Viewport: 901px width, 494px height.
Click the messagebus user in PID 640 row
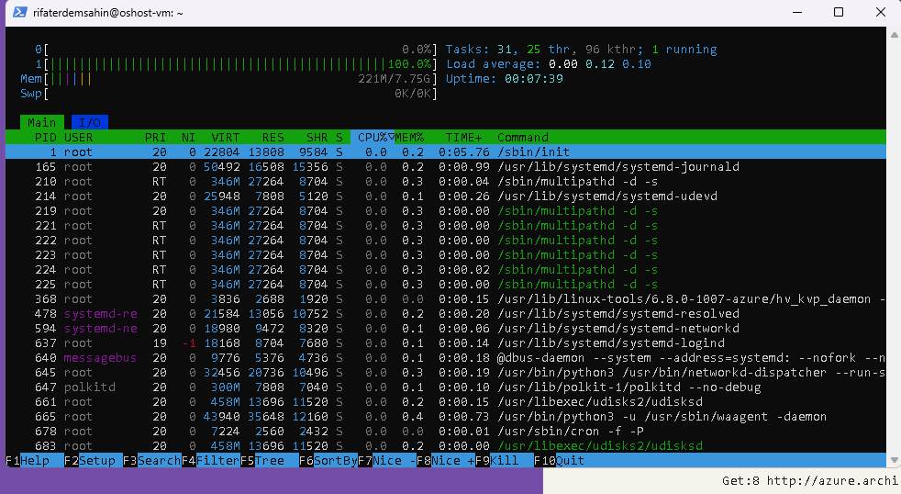point(100,358)
